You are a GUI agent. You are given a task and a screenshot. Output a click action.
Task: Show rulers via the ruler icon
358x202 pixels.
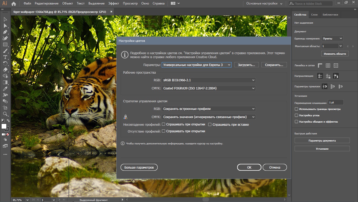click(x=320, y=65)
